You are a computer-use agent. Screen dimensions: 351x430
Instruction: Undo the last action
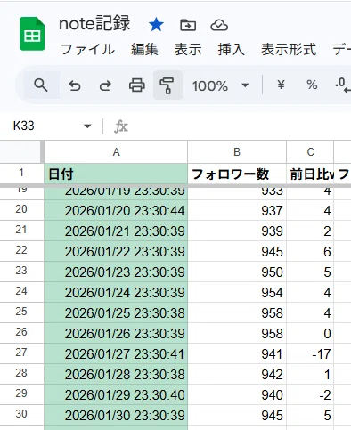[x=75, y=85]
